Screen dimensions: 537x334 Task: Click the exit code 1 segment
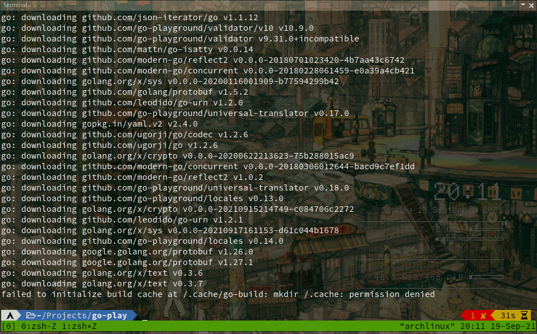(x=473, y=316)
